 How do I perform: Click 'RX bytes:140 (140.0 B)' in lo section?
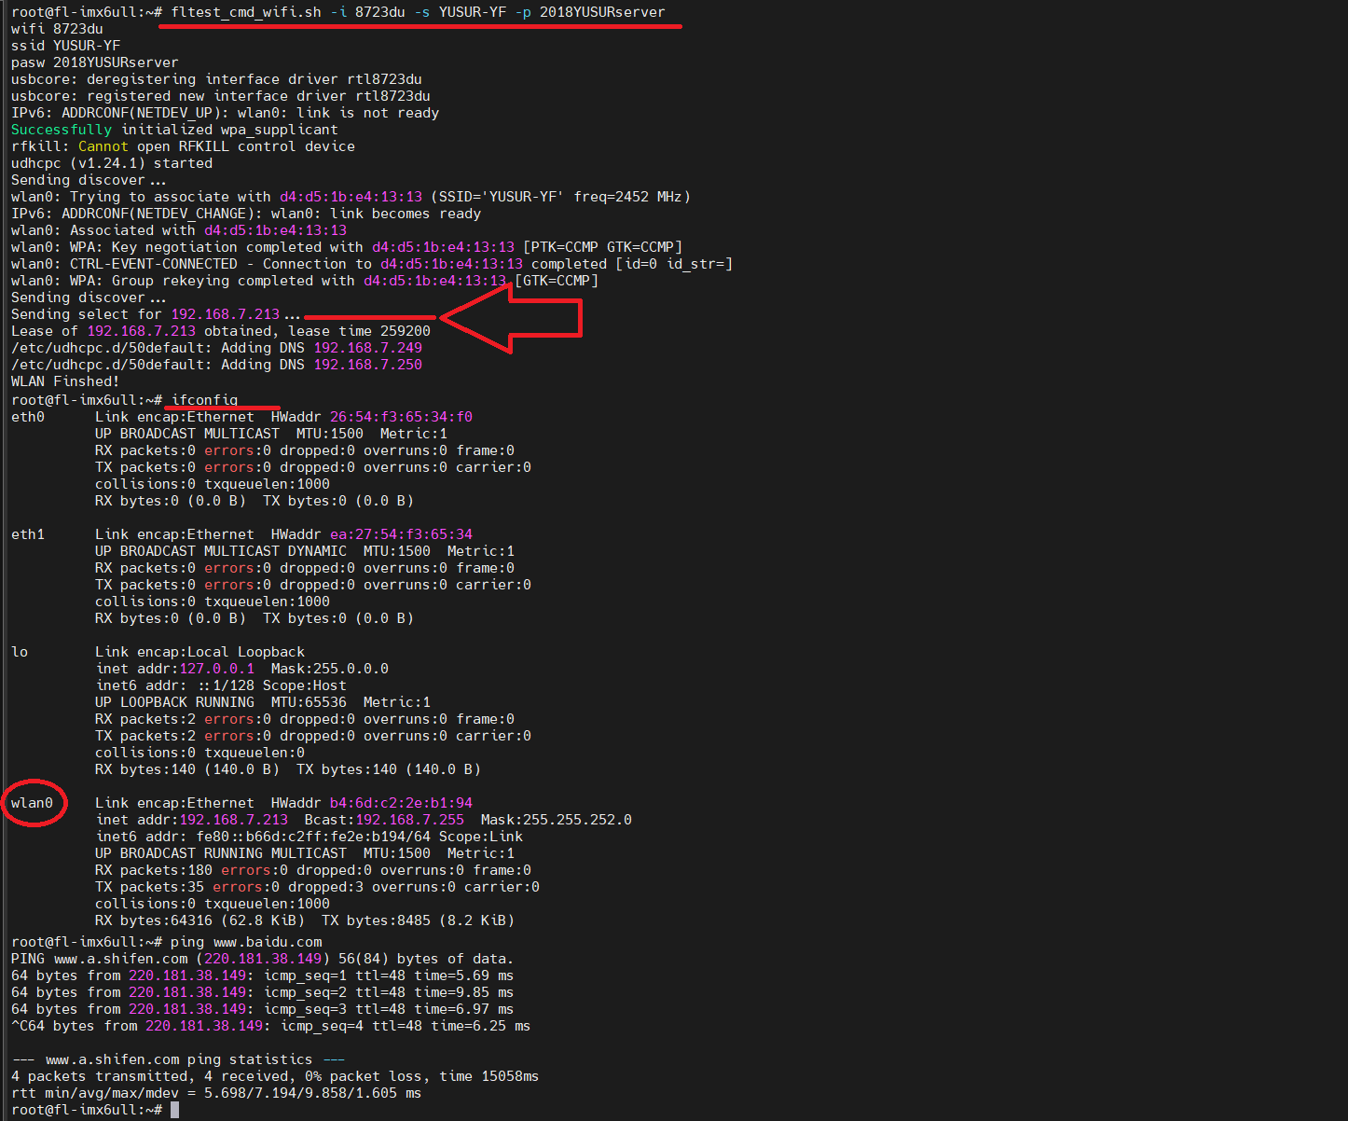[x=187, y=769]
